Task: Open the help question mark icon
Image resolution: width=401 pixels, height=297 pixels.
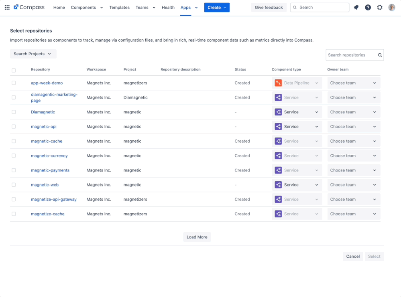Action: point(368,7)
